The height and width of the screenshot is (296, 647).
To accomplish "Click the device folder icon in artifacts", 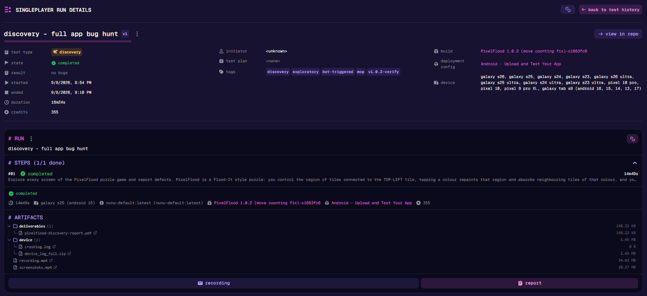I will coord(15,240).
